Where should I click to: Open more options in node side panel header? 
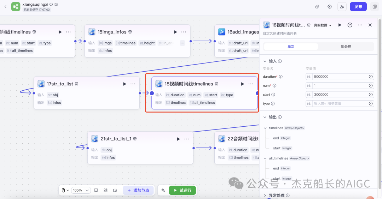click(360, 25)
